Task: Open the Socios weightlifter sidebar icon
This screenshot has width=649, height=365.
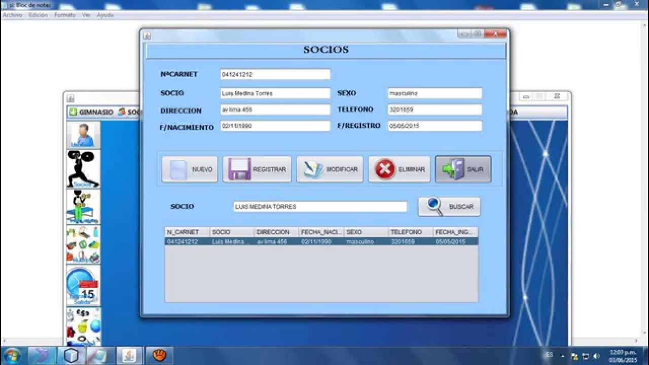Action: pos(83,169)
